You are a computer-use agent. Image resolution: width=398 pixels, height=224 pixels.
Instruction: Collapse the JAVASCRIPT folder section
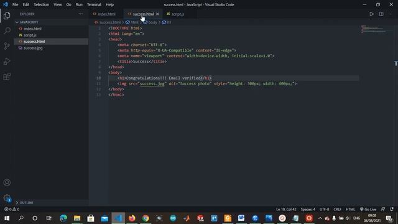point(51,22)
